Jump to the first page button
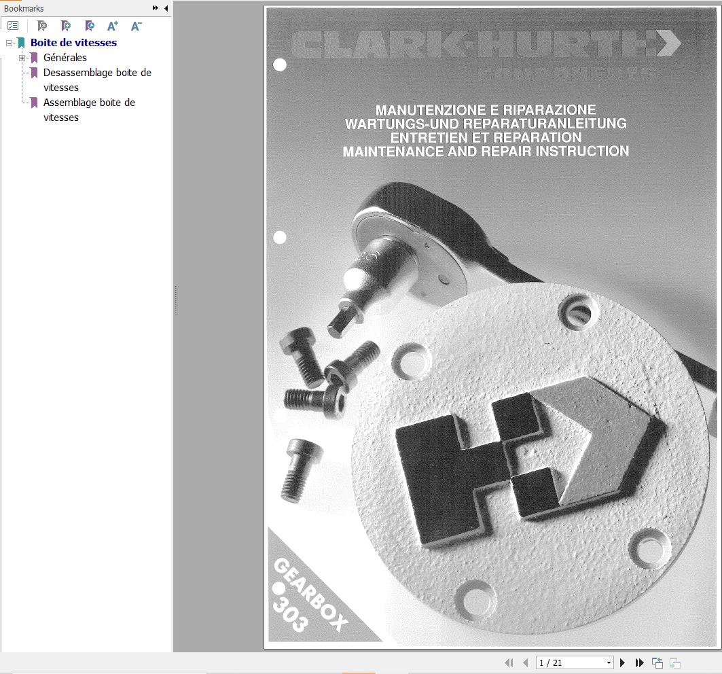722x674 pixels. [x=509, y=662]
